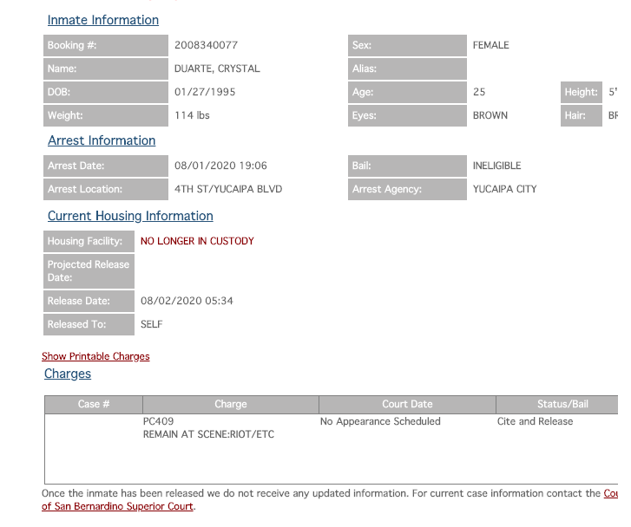Click the Charge column header
Viewport: 631px width, 527px height.
click(x=231, y=404)
